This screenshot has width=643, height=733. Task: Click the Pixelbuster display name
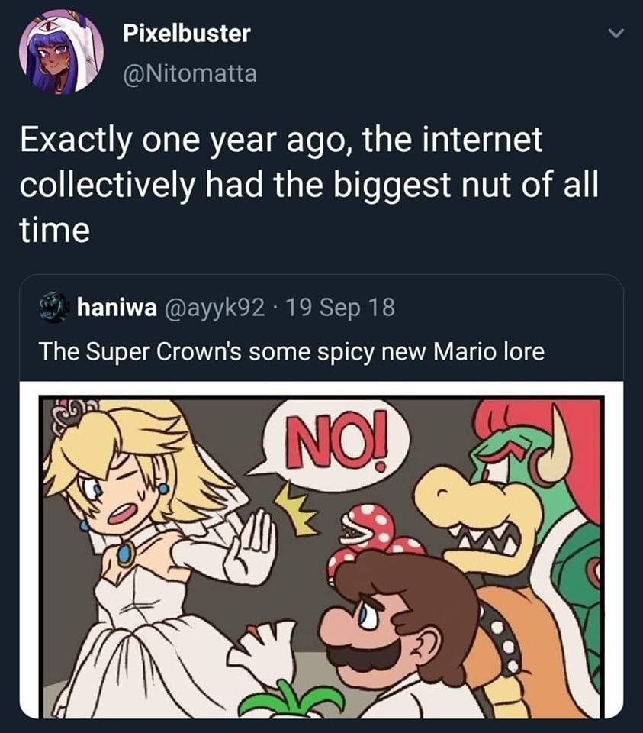187,34
